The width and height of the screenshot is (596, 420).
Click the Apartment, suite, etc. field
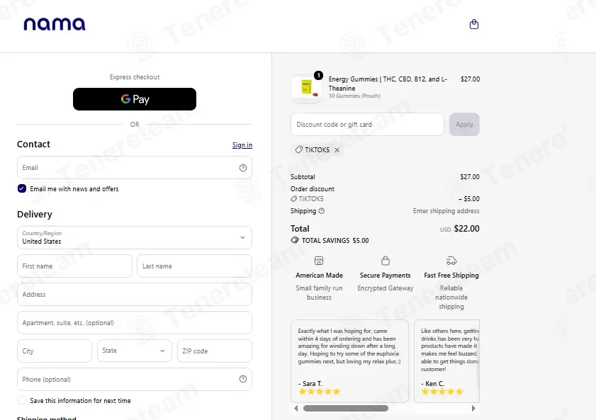coord(135,322)
